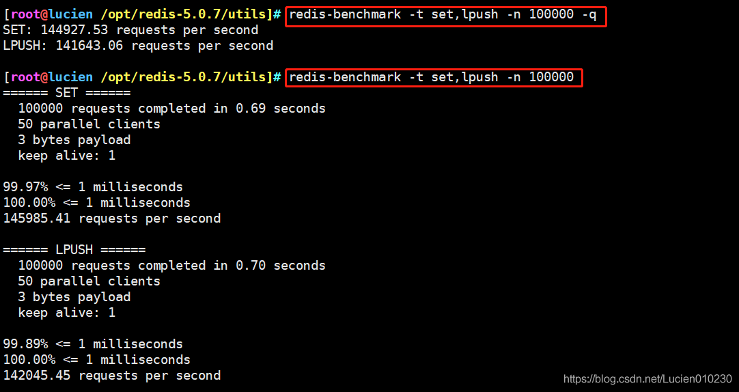This screenshot has height=392, width=739.
Task: Click the first prompt "[root@lucien /opt/redis-5.0.7/utils]#"
Action: 142,14
